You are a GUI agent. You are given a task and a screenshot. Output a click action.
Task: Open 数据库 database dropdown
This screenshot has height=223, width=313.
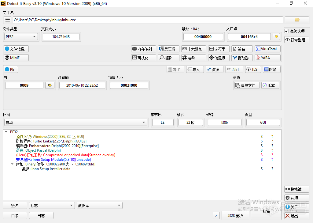tap(100, 206)
